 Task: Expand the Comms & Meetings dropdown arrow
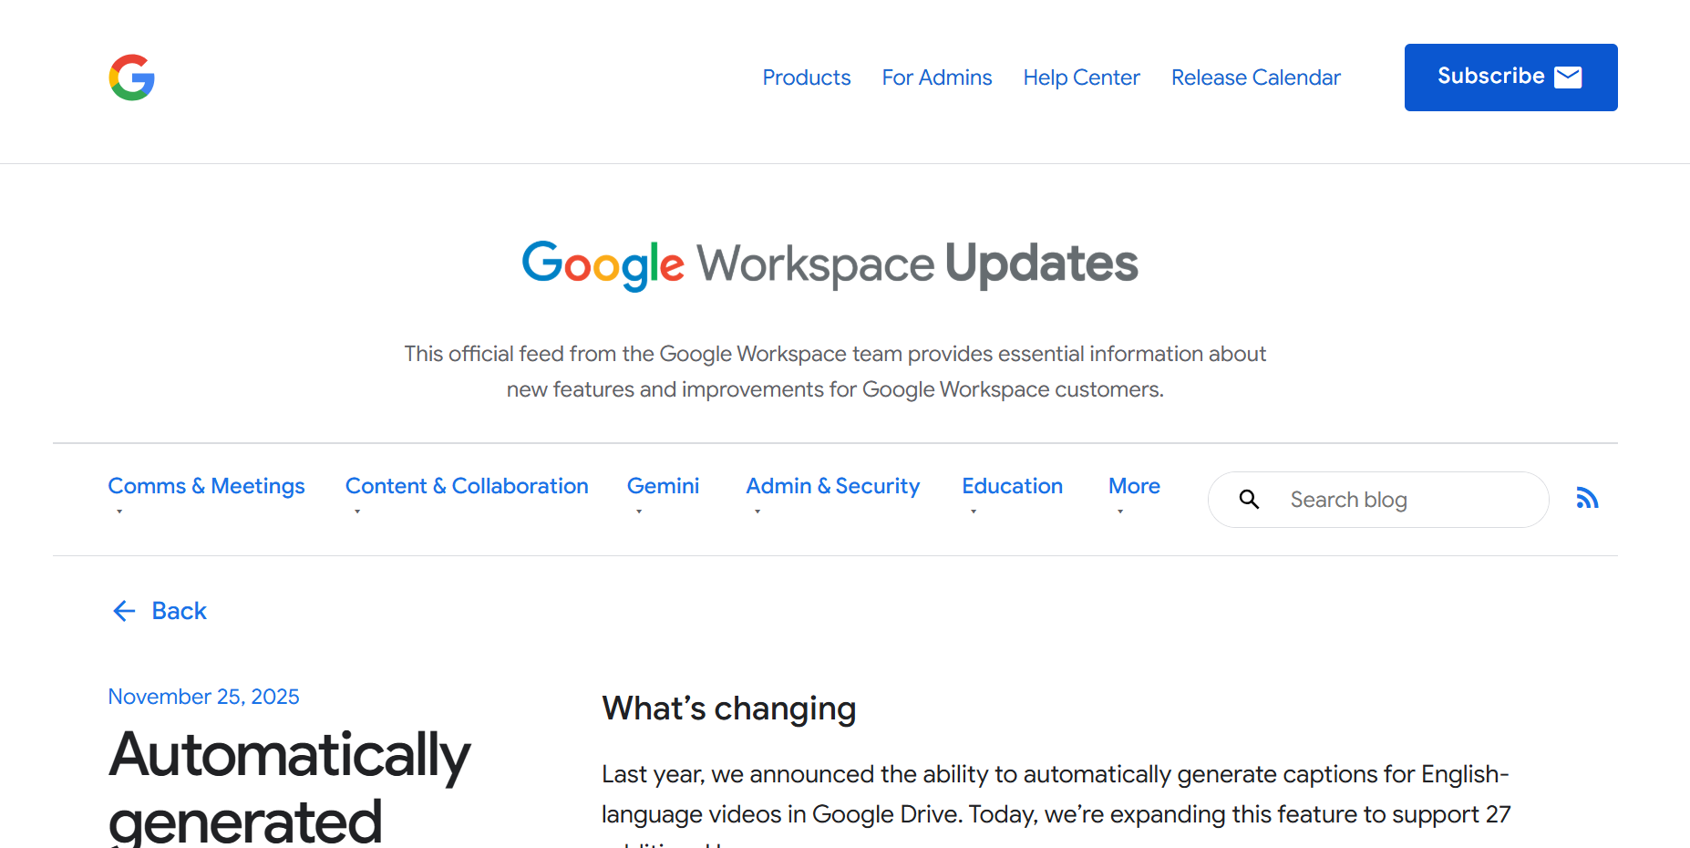pos(119,512)
